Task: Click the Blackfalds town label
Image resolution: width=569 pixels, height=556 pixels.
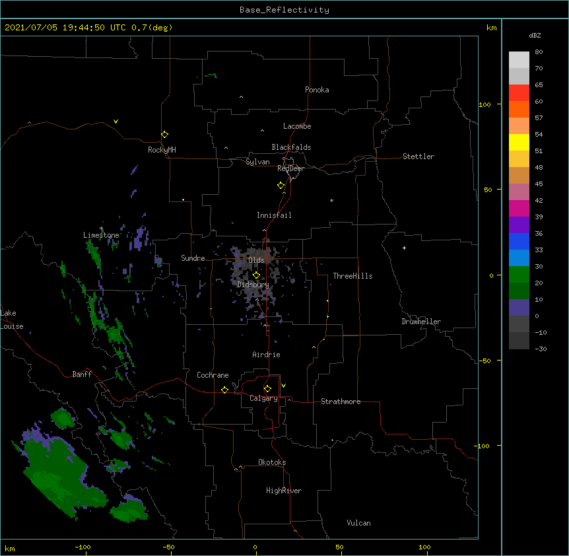Action: [291, 147]
